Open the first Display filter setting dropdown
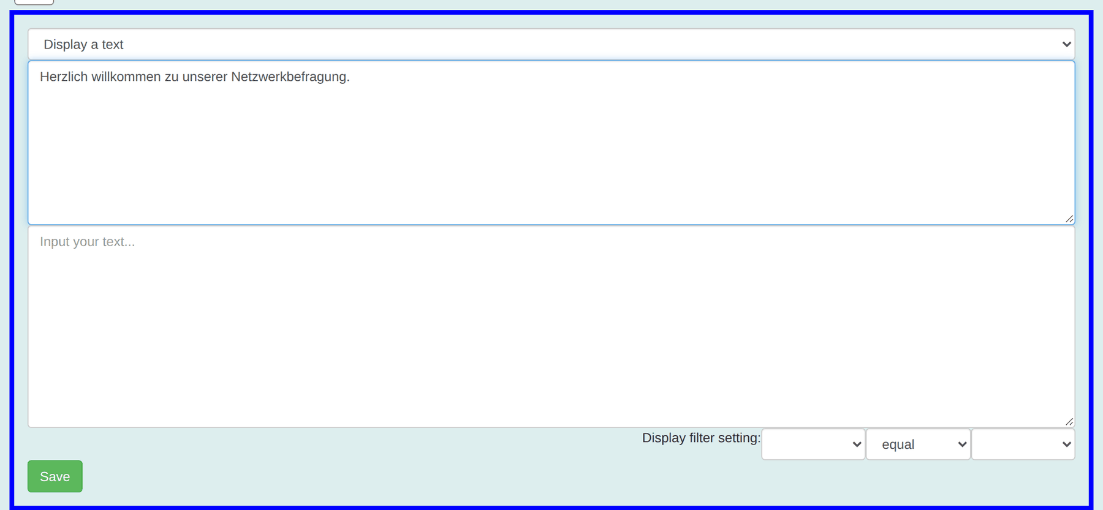This screenshot has height=510, width=1103. [x=813, y=444]
